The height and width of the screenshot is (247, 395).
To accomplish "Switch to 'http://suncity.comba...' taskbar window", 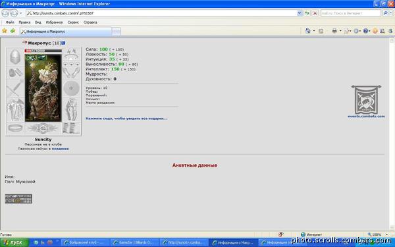I will [184, 242].
